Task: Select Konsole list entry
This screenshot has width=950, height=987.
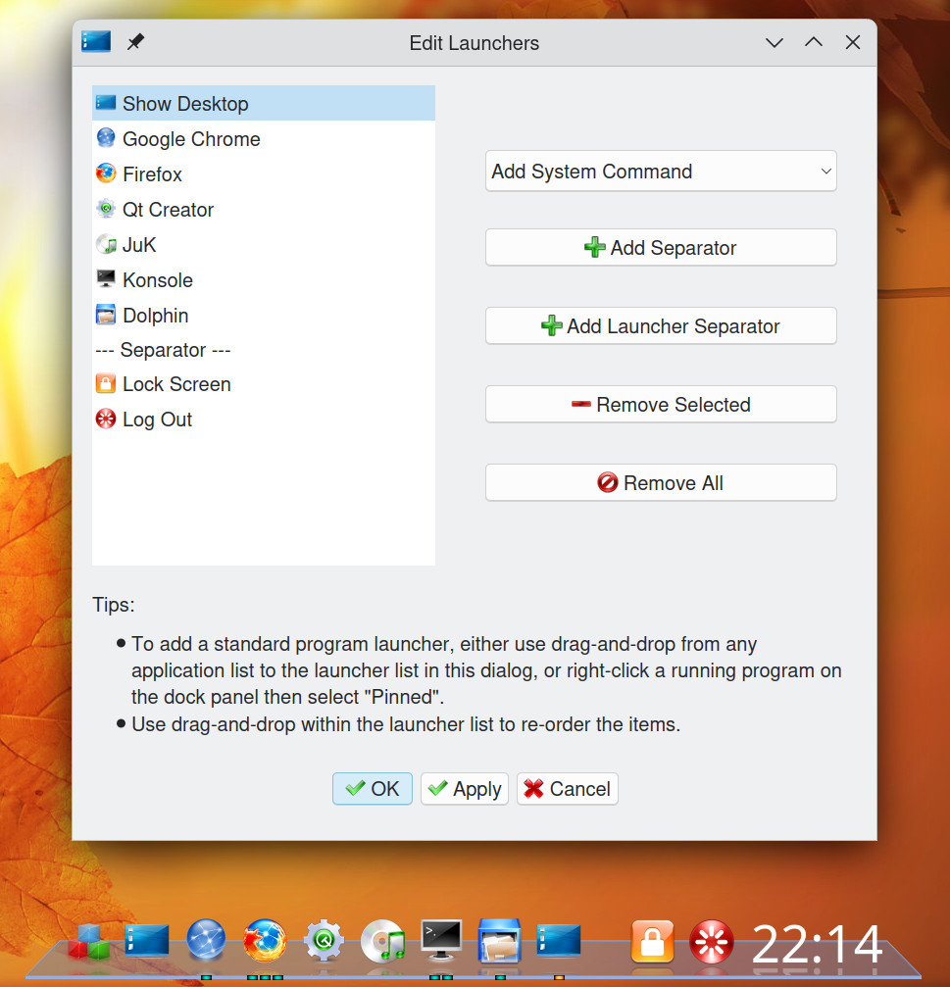Action: click(263, 279)
